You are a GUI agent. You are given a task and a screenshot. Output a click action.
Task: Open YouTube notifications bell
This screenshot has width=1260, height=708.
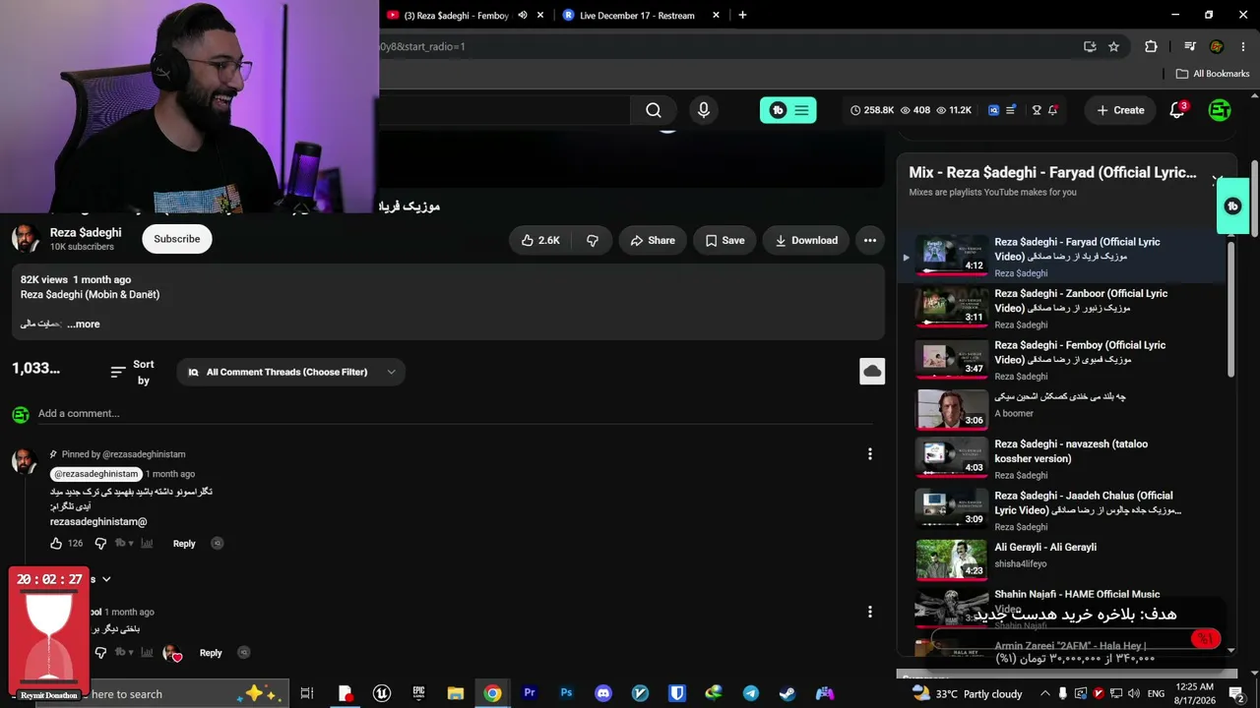point(1177,110)
